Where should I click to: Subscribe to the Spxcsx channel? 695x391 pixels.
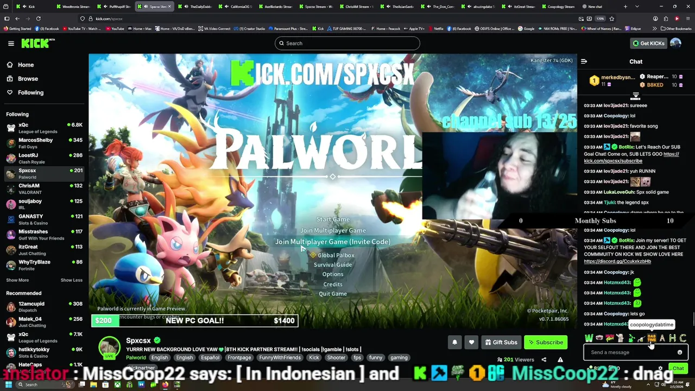click(x=545, y=342)
